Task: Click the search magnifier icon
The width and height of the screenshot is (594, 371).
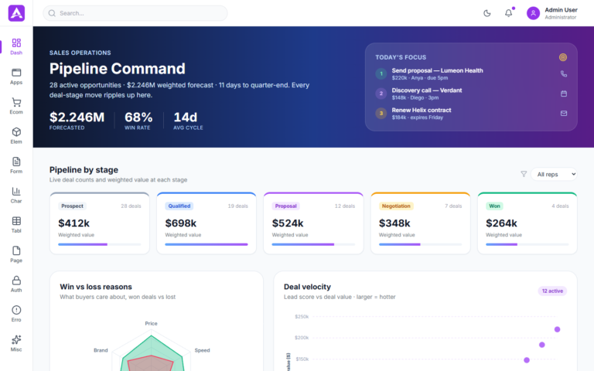Action: click(x=52, y=13)
